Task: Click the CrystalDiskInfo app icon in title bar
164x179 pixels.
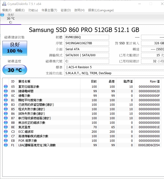Action: [x=4, y=4]
